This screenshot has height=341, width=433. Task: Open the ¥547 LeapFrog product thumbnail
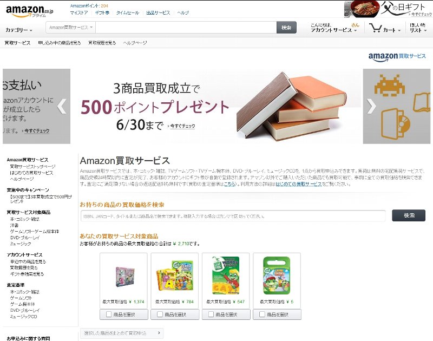[226, 276]
